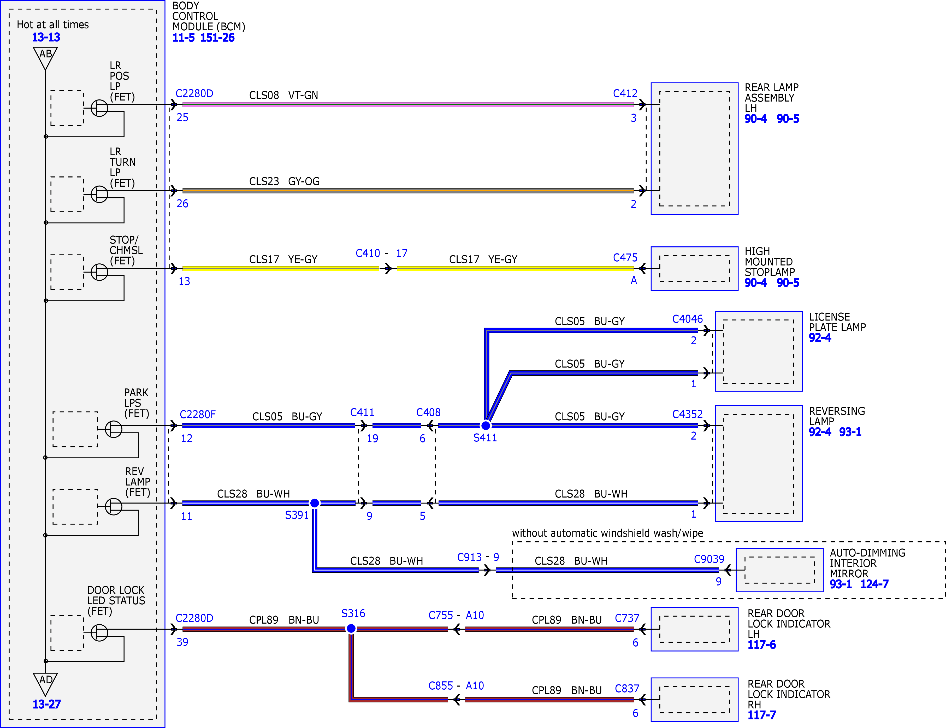
Task: Click the AB power feed triangle symbol
Action: (x=45, y=58)
